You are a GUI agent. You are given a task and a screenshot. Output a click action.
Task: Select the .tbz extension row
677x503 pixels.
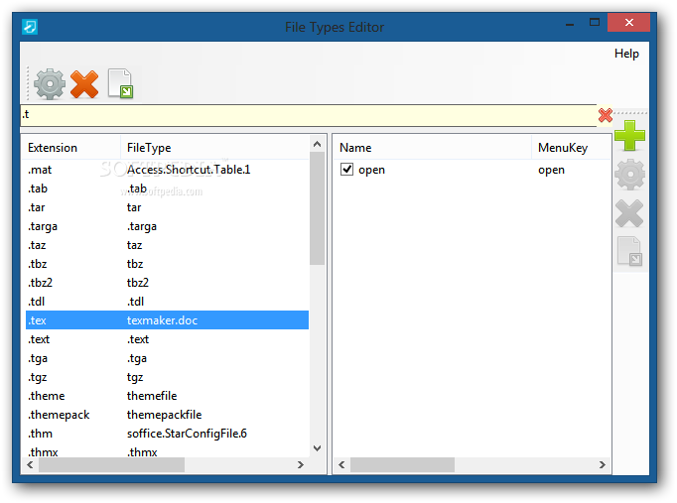[x=167, y=264]
